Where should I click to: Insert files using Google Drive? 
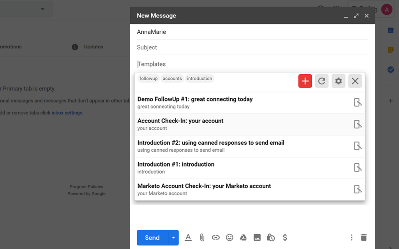pos(243,238)
